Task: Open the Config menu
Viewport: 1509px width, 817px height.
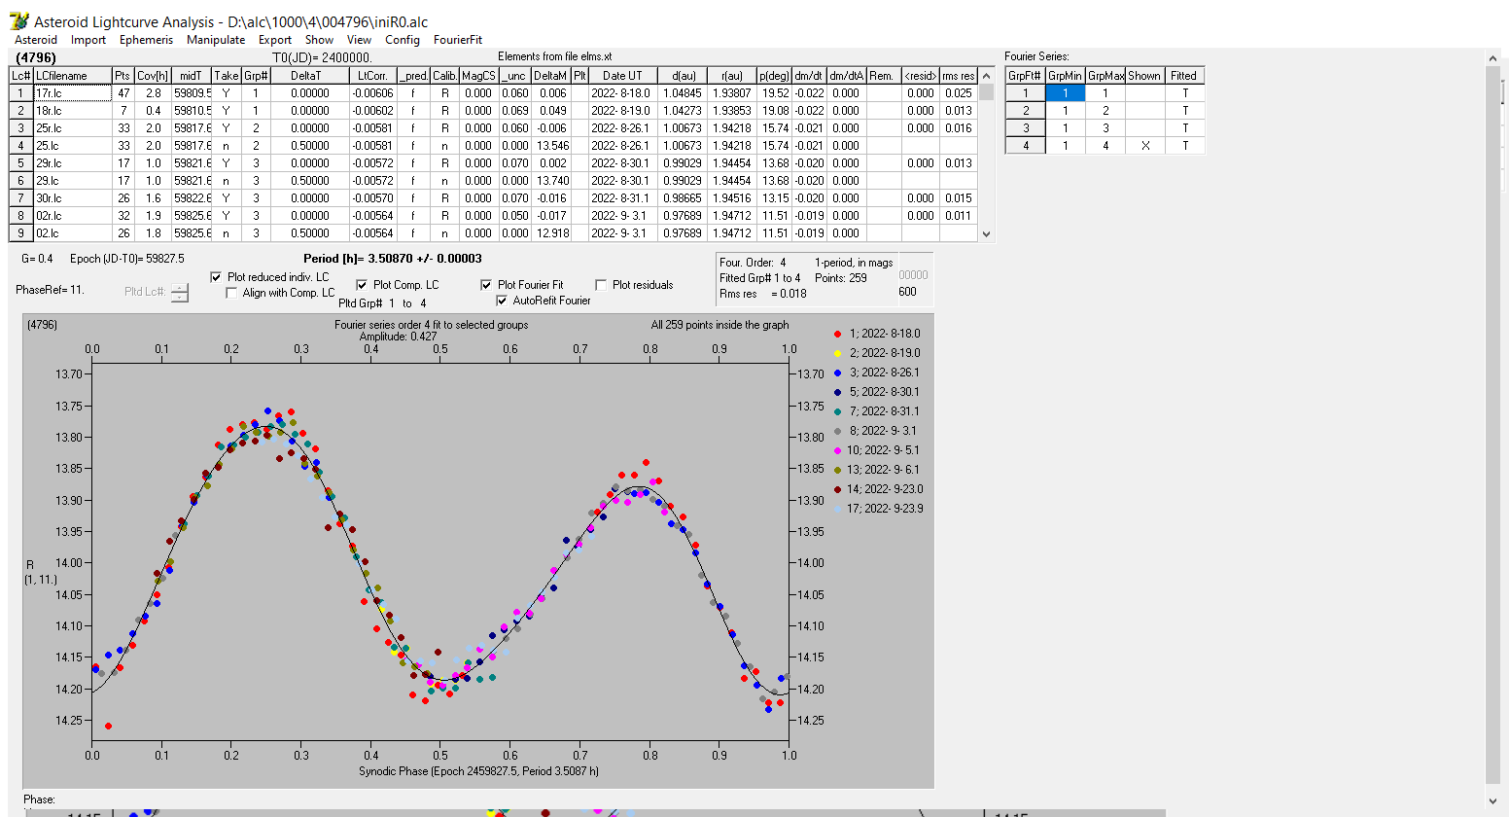Action: 403,40
